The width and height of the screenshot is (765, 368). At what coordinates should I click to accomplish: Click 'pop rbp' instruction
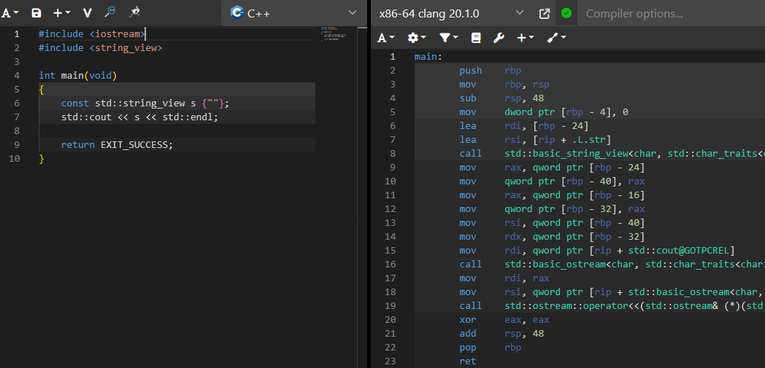pyautogui.click(x=490, y=348)
